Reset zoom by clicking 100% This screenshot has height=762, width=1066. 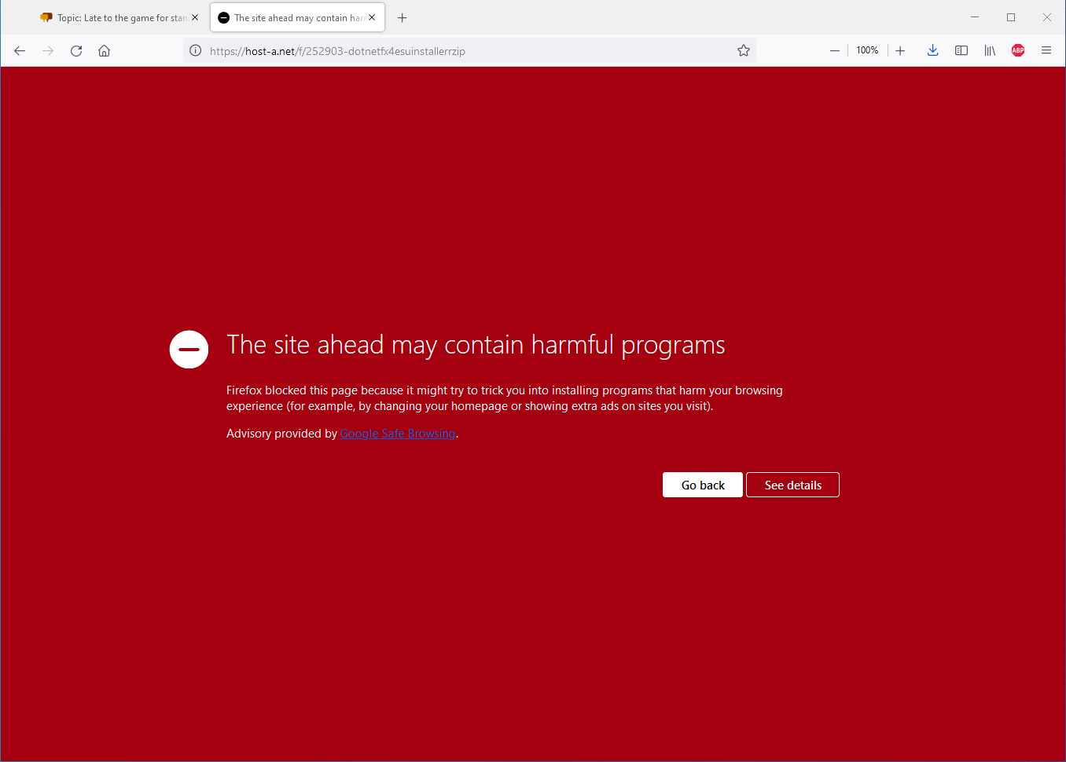867,51
